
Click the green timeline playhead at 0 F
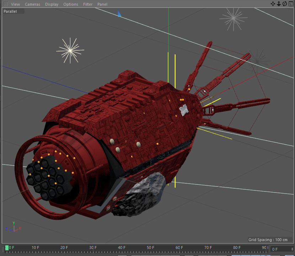click(7, 247)
